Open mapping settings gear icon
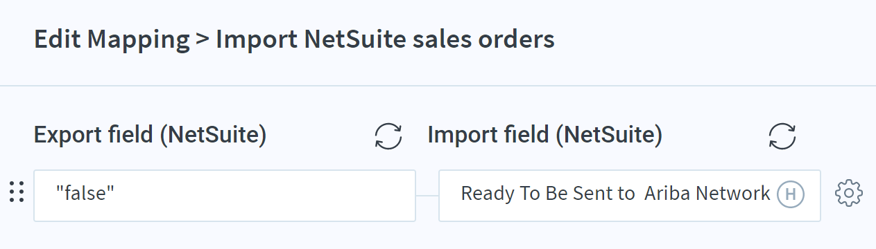The image size is (876, 249). [x=849, y=194]
